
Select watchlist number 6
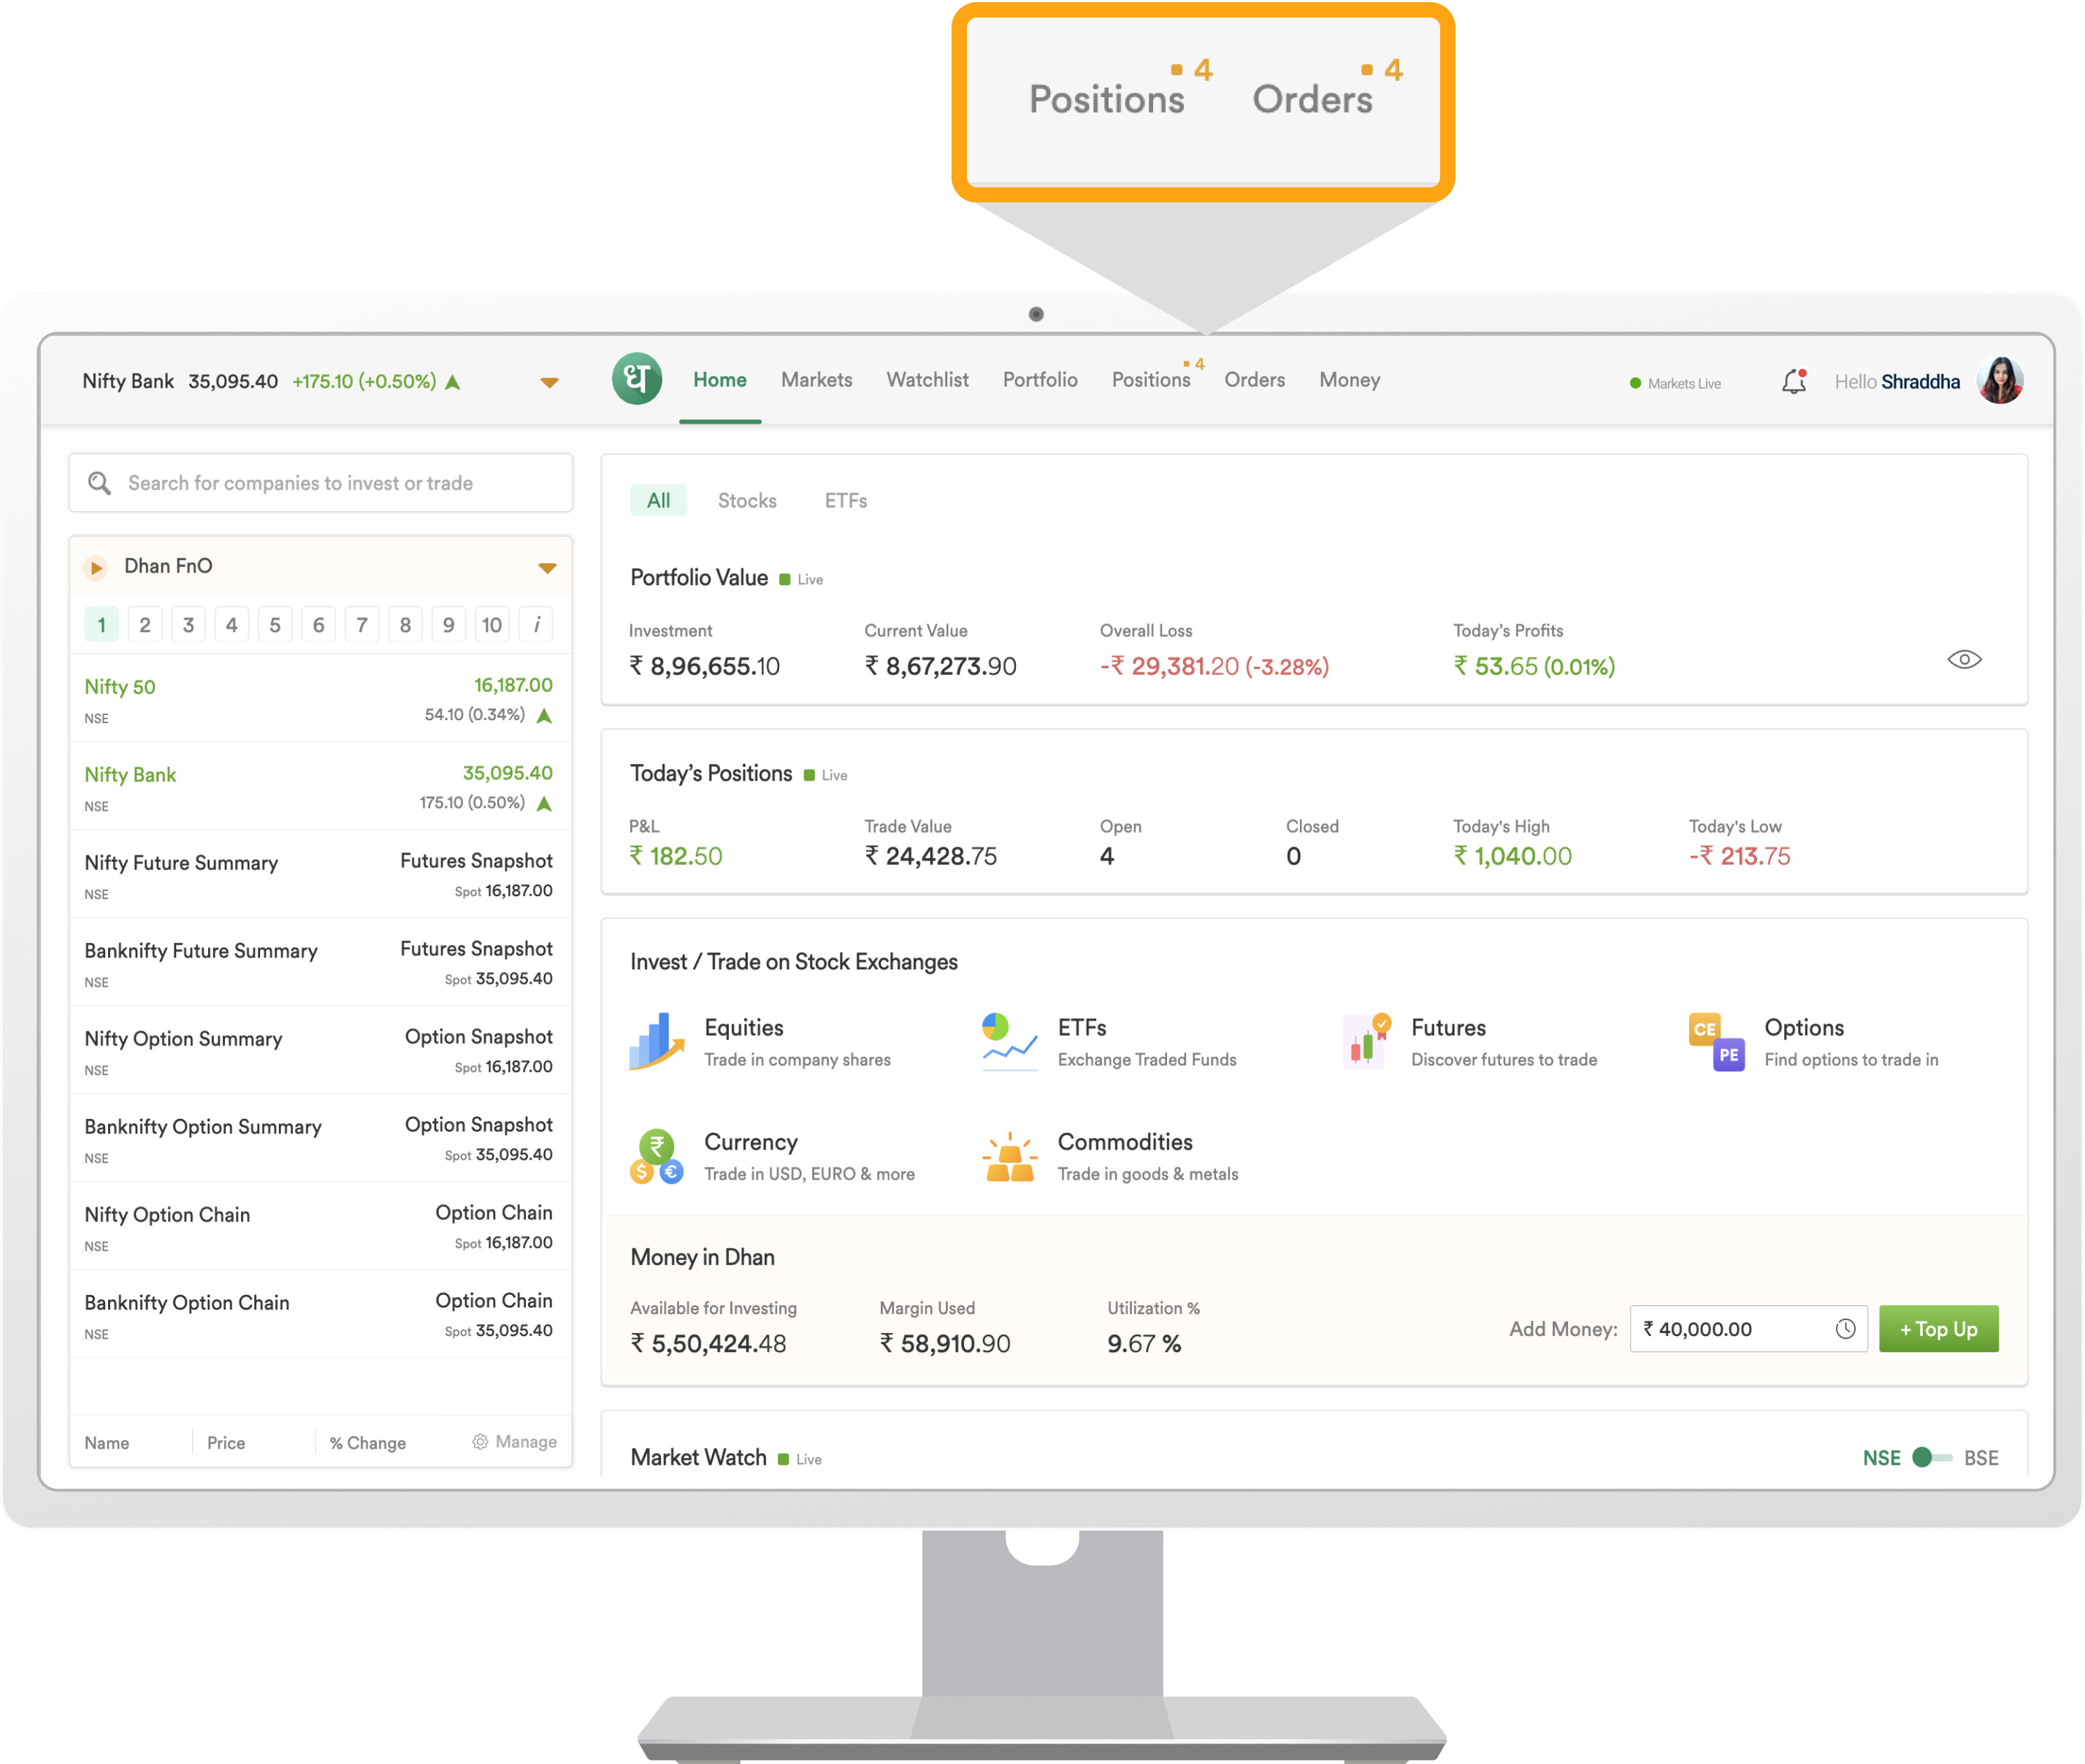319,625
